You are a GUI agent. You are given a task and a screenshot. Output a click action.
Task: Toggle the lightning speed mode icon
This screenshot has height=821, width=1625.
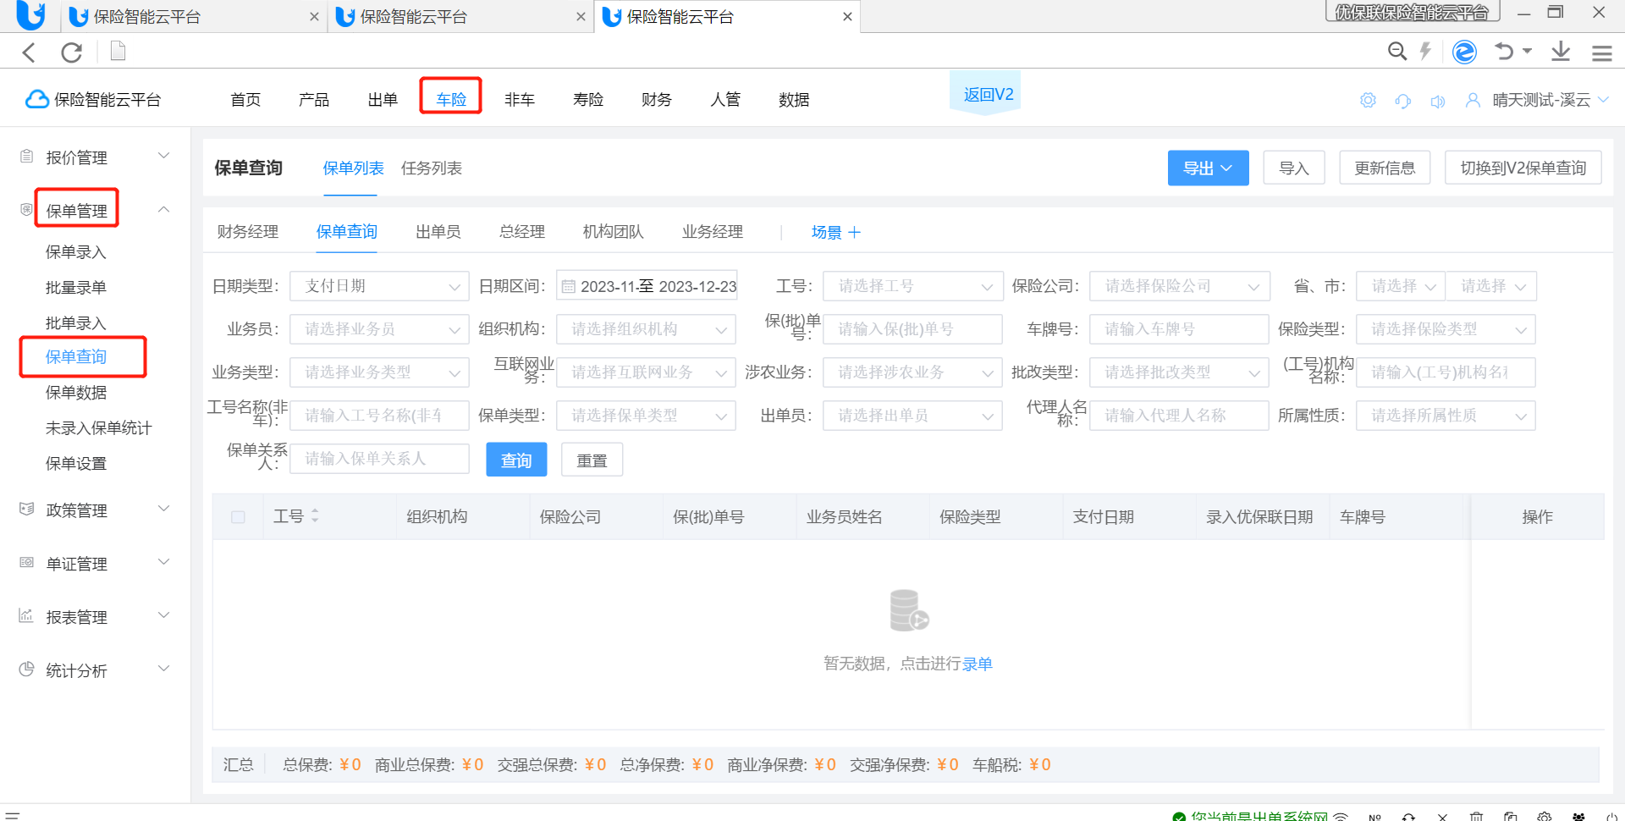pos(1425,52)
